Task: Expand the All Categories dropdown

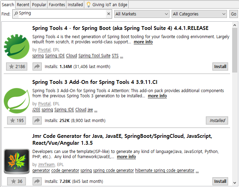Action: [x=199, y=14]
